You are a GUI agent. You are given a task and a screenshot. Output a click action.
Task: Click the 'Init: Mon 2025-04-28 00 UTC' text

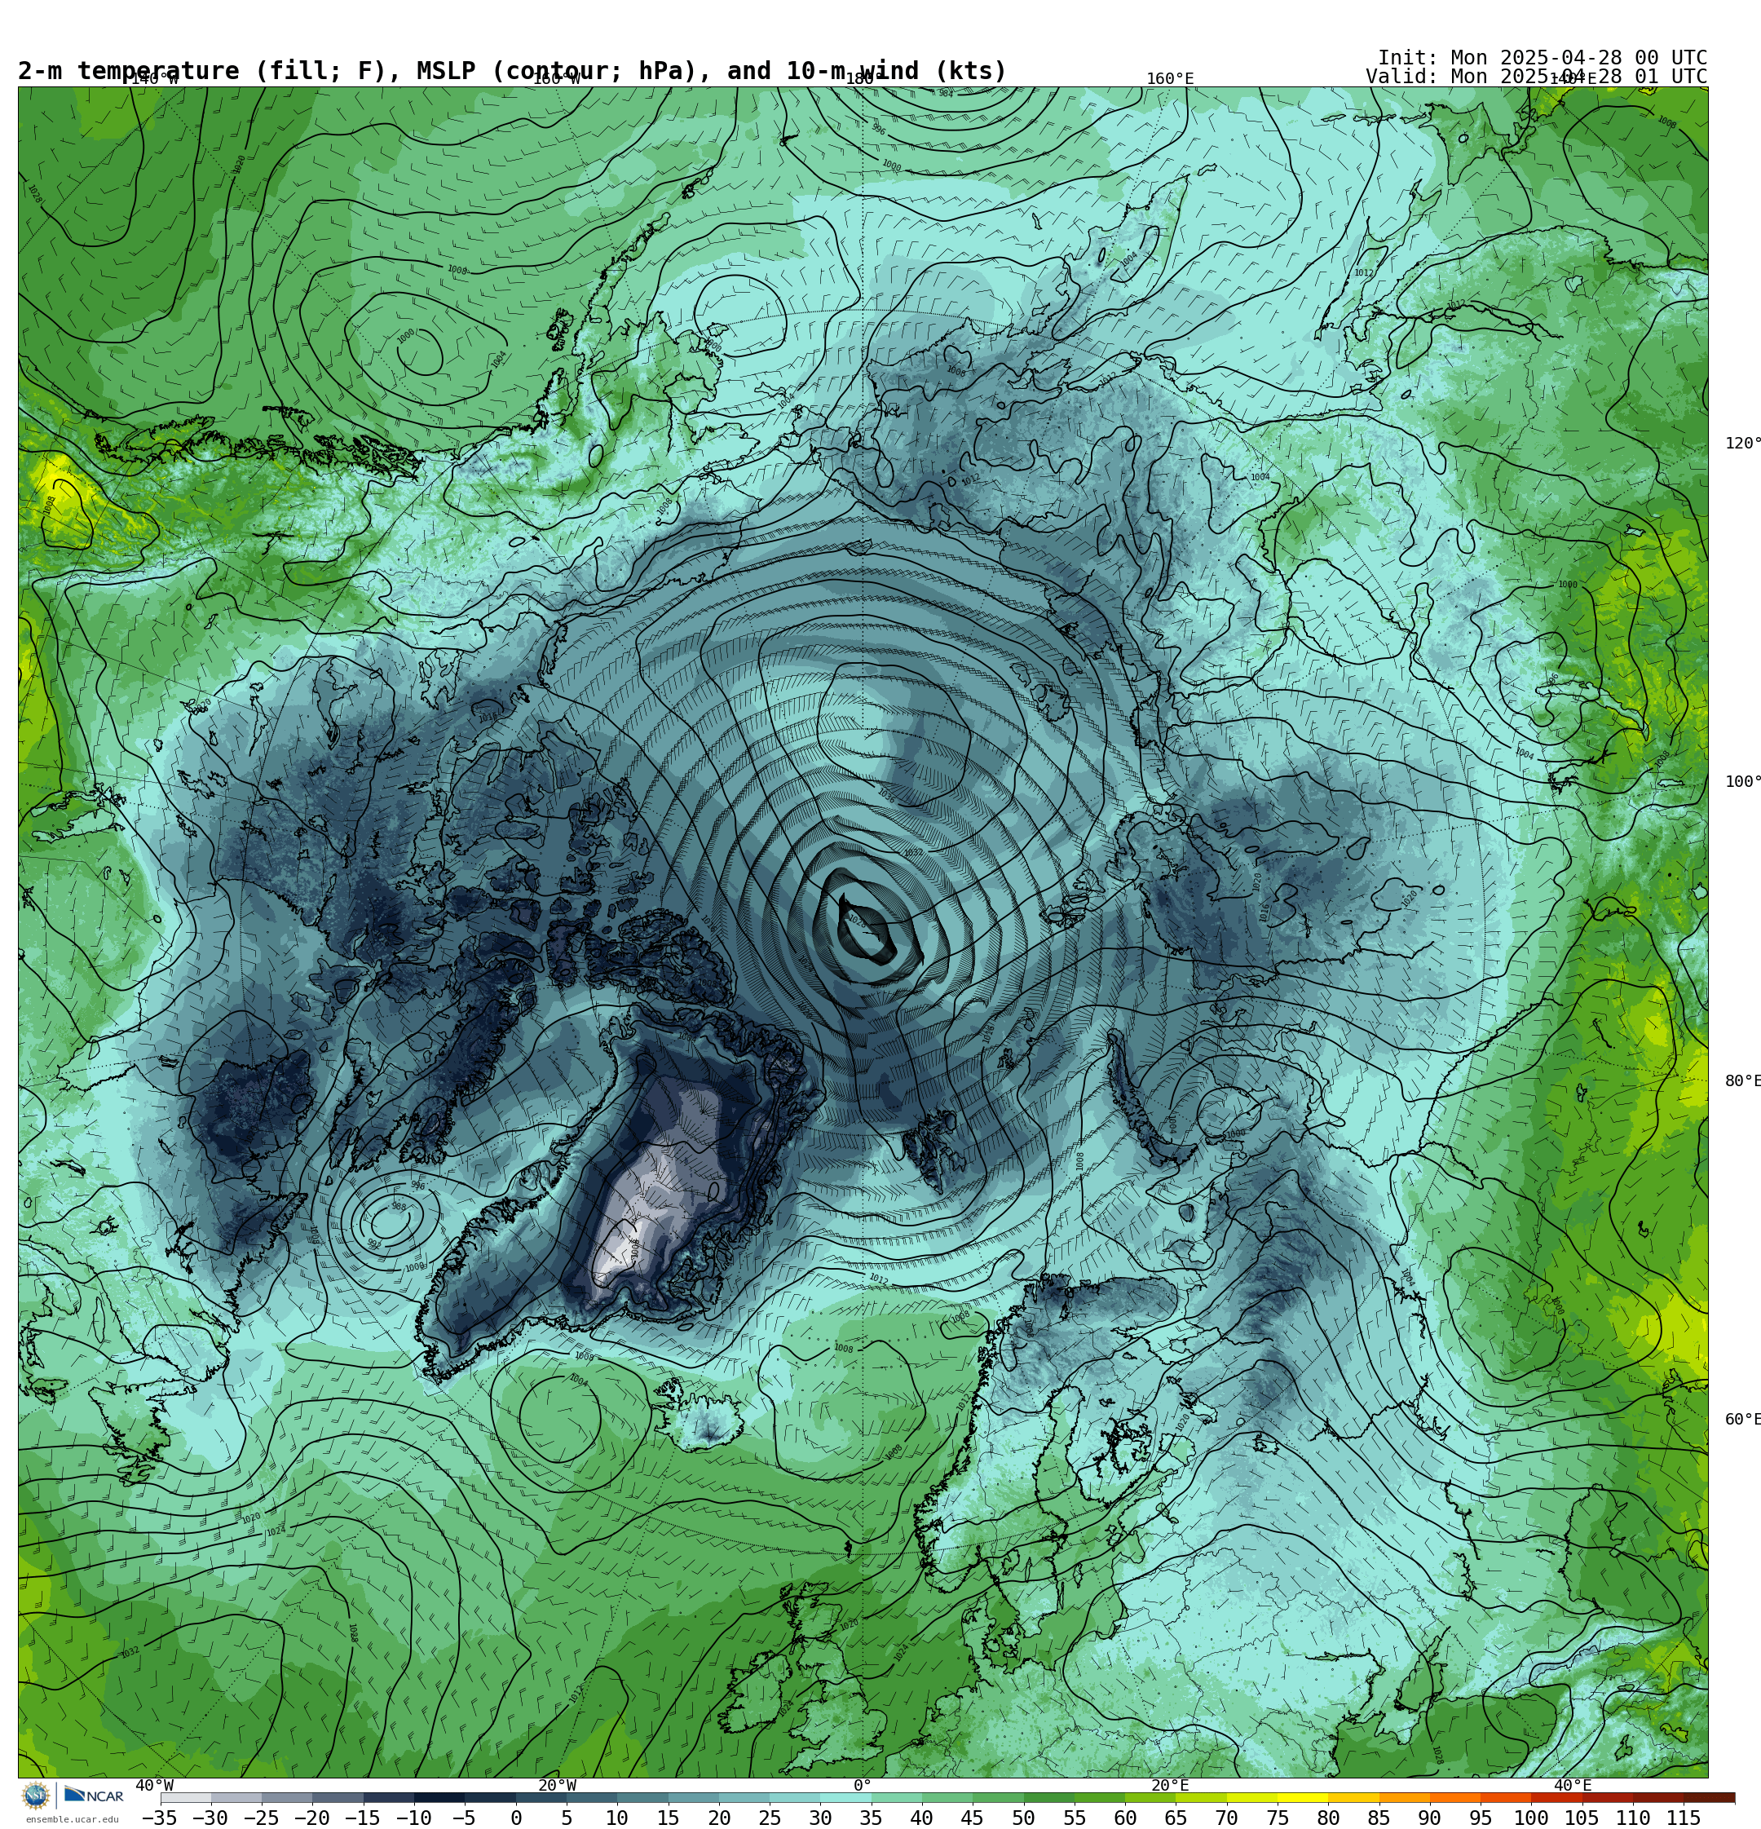click(1542, 57)
